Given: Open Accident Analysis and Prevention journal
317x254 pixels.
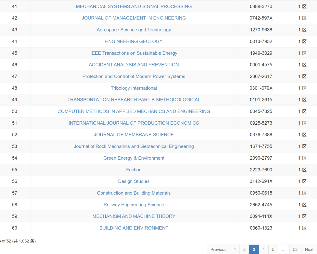Looking at the screenshot, I should pyautogui.click(x=134, y=65).
